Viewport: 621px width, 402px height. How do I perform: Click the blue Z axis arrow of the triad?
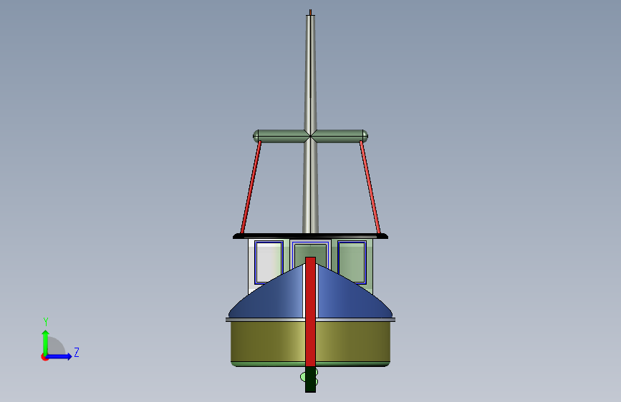pyautogui.click(x=59, y=356)
